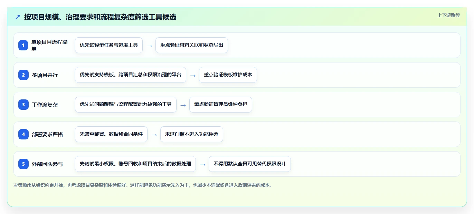Select step badge 1 for 单项目且流程简单

click(x=23, y=45)
